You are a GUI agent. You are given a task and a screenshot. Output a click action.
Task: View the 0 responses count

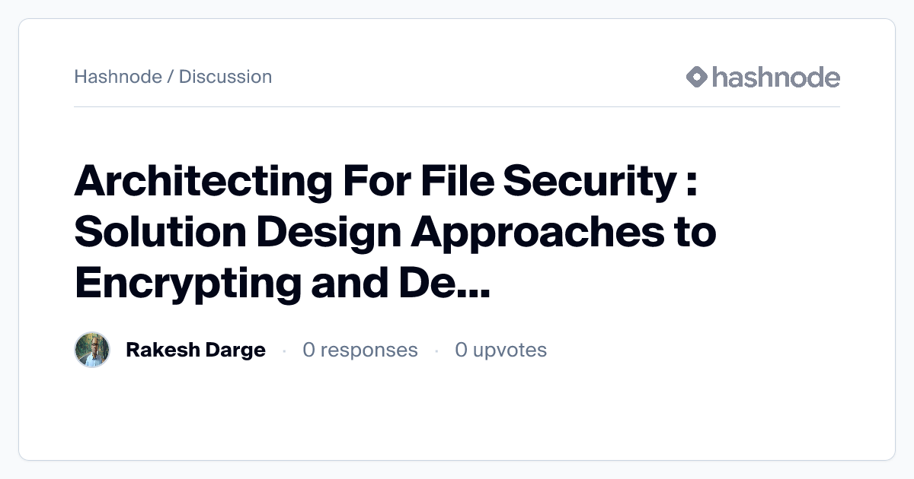pos(360,350)
